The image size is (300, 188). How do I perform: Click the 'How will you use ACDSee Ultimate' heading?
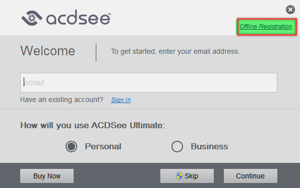click(93, 125)
